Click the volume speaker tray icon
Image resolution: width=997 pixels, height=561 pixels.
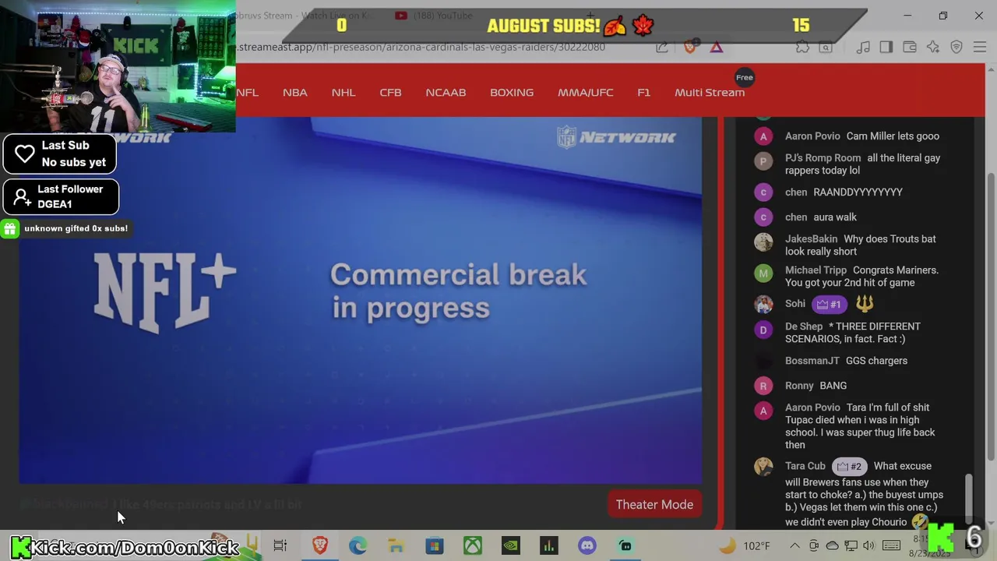[869, 545]
